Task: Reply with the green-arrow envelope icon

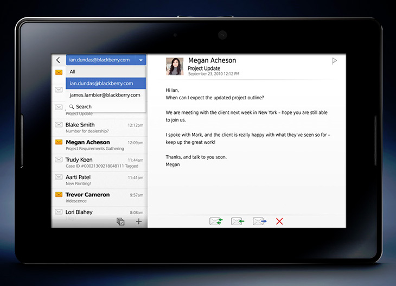Action: click(238, 221)
